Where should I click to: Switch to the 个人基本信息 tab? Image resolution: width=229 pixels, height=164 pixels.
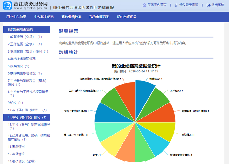coord(44,17)
